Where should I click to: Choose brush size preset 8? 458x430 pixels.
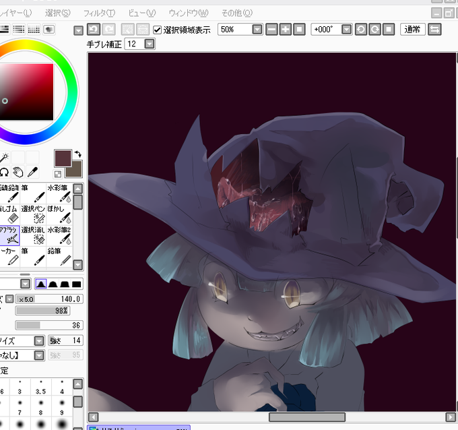tap(41, 408)
